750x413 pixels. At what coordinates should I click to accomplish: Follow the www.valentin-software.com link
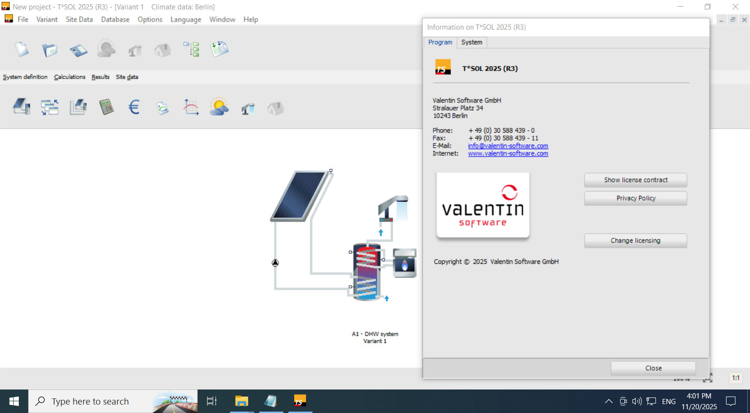pyautogui.click(x=508, y=153)
